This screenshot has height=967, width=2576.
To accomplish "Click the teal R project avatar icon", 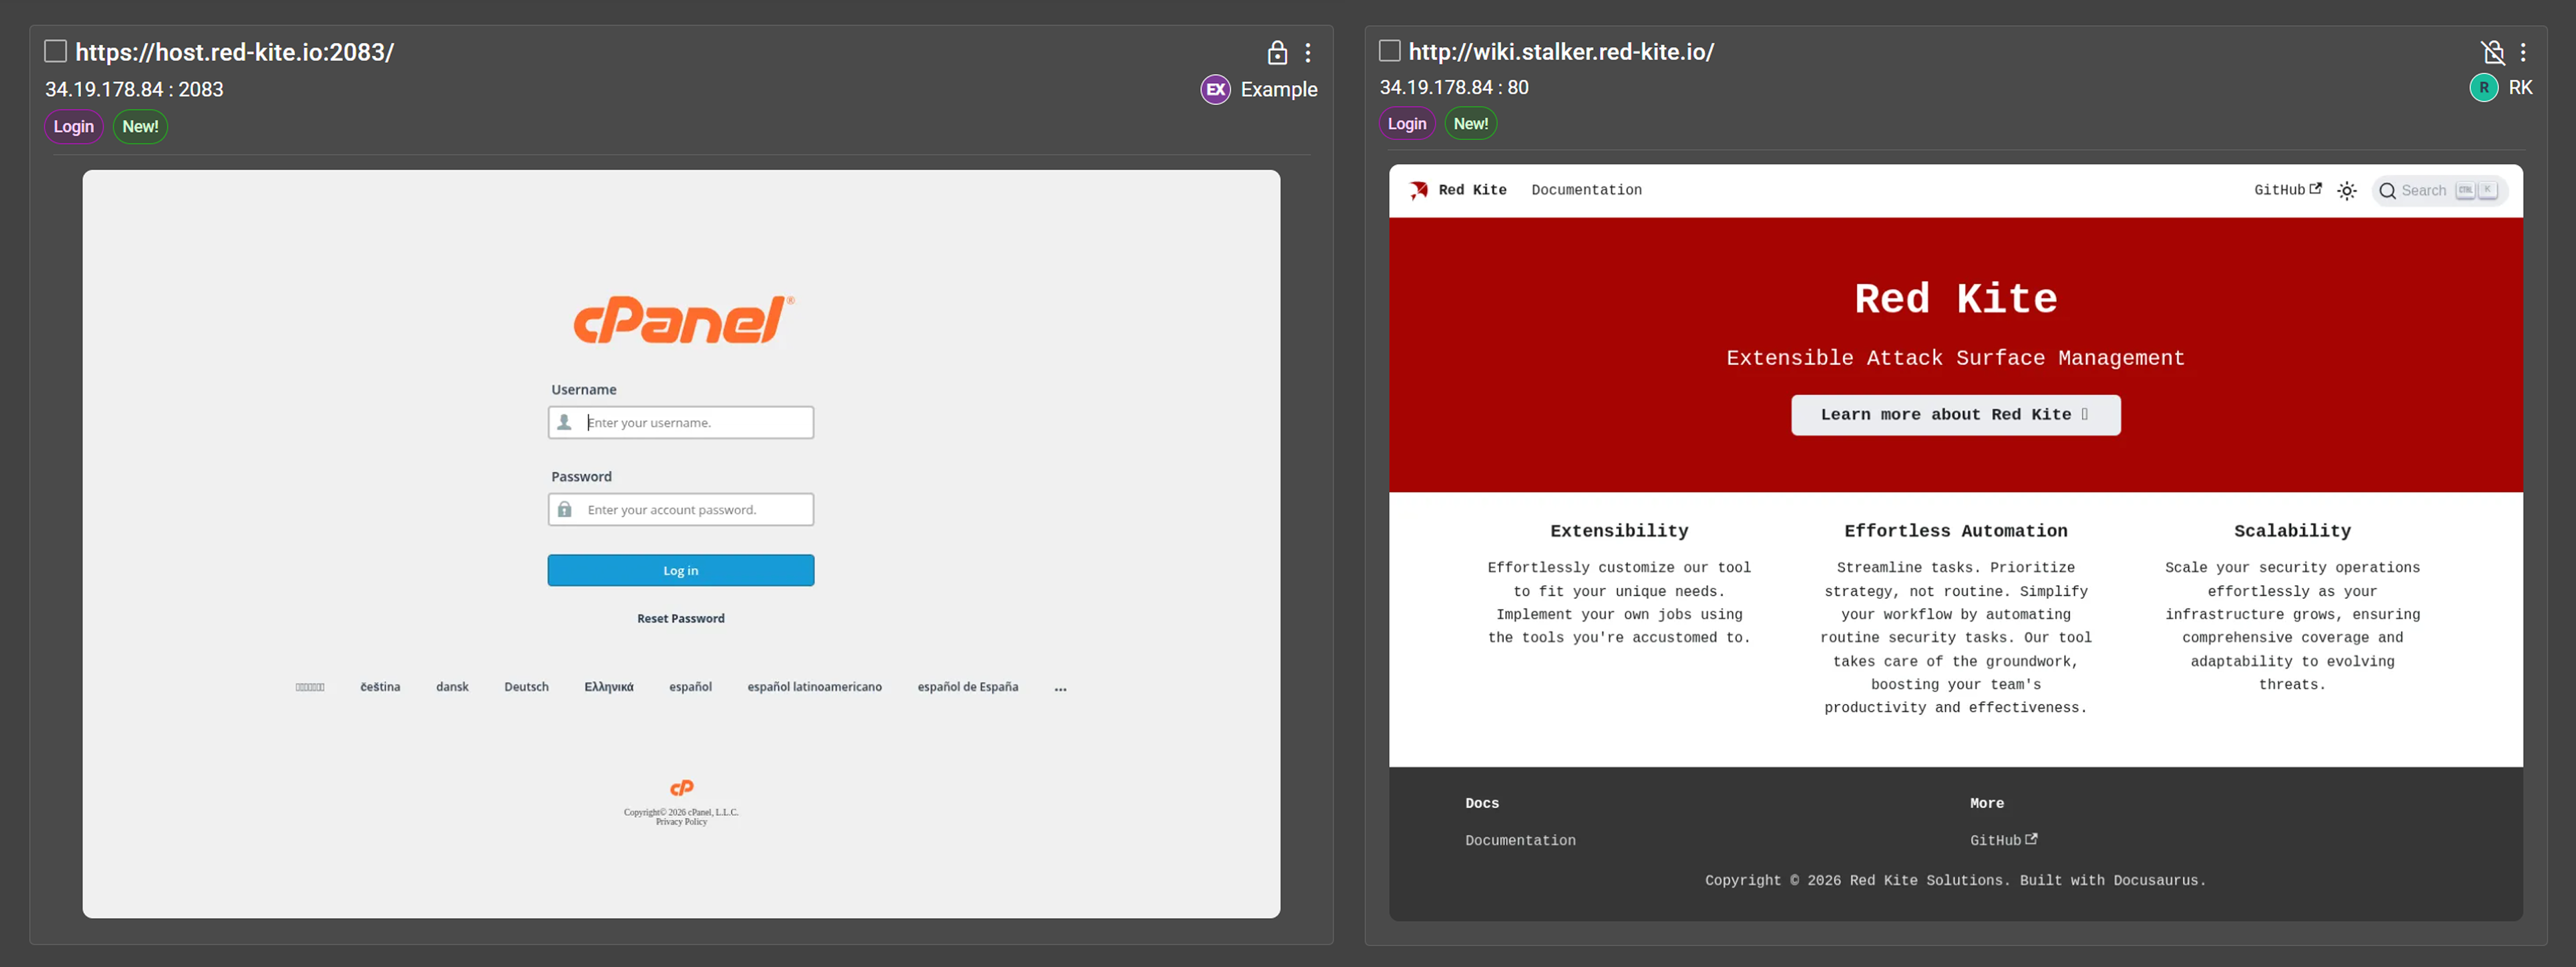I will (x=2483, y=87).
